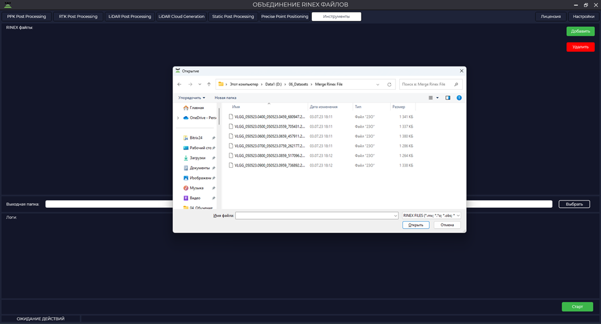The image size is (601, 324).
Task: Open Музыка folder in sidebar
Action: 193,188
